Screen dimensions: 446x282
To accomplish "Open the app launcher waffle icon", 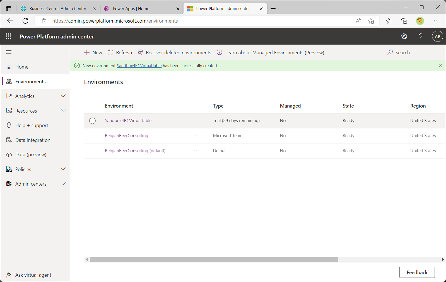I will click(9, 36).
